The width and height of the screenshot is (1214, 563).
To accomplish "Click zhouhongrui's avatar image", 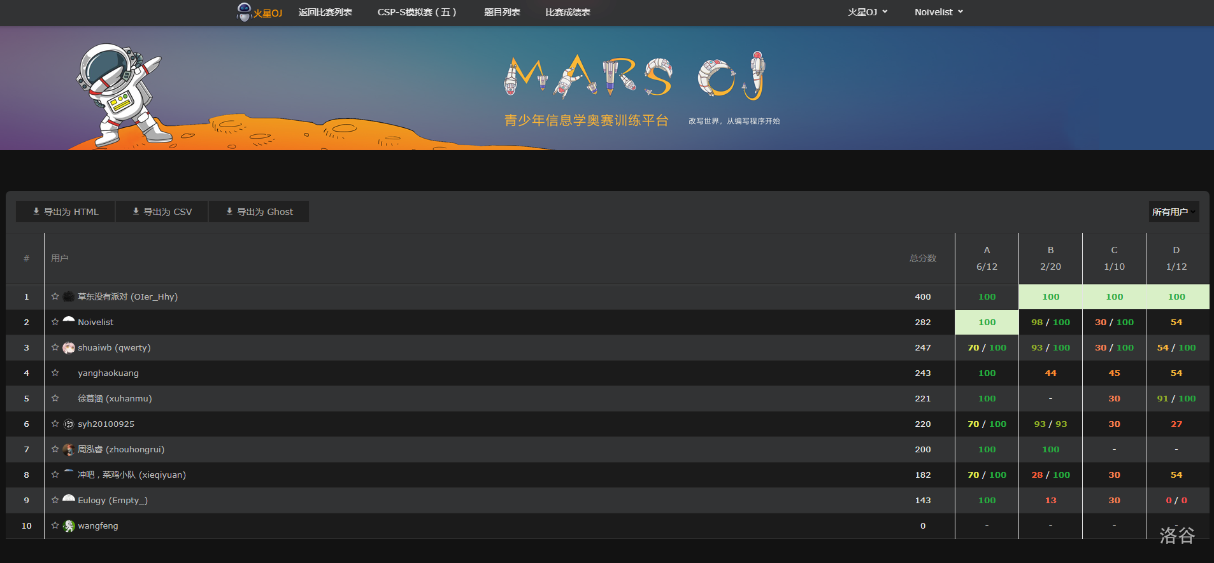I will [x=69, y=450].
